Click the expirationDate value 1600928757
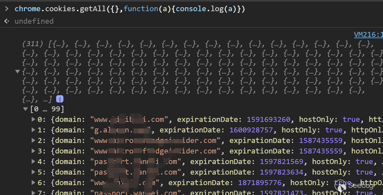This screenshot has height=195, width=383. (251, 130)
